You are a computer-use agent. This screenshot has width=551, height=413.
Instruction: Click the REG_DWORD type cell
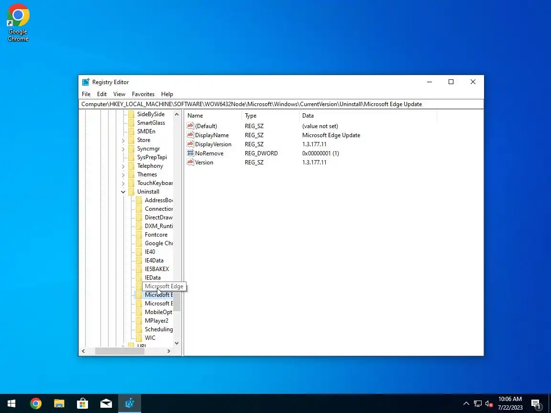pyautogui.click(x=261, y=153)
